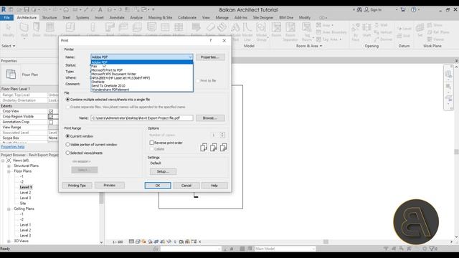Choose Microsoft Print to PDF from list
459x258 pixels.
point(142,70)
